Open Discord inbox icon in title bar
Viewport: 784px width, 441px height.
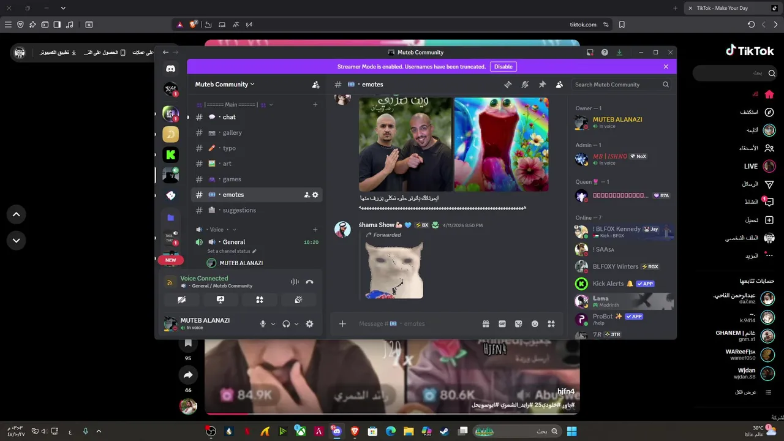click(x=590, y=53)
